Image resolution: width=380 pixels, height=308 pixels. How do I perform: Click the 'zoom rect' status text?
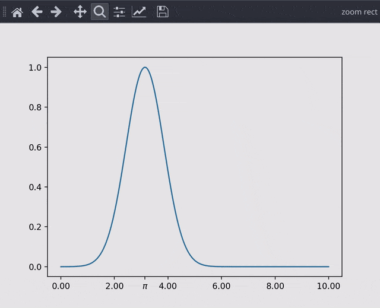click(x=359, y=12)
